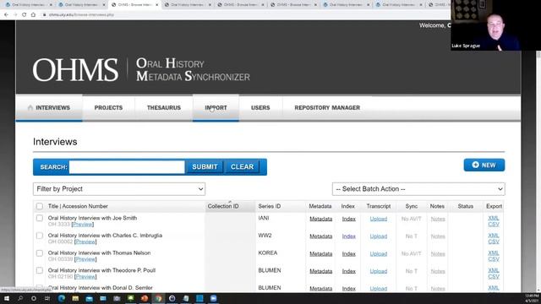Open Index for Donal D. Semler
The width and height of the screenshot is (541, 304).
(x=349, y=289)
